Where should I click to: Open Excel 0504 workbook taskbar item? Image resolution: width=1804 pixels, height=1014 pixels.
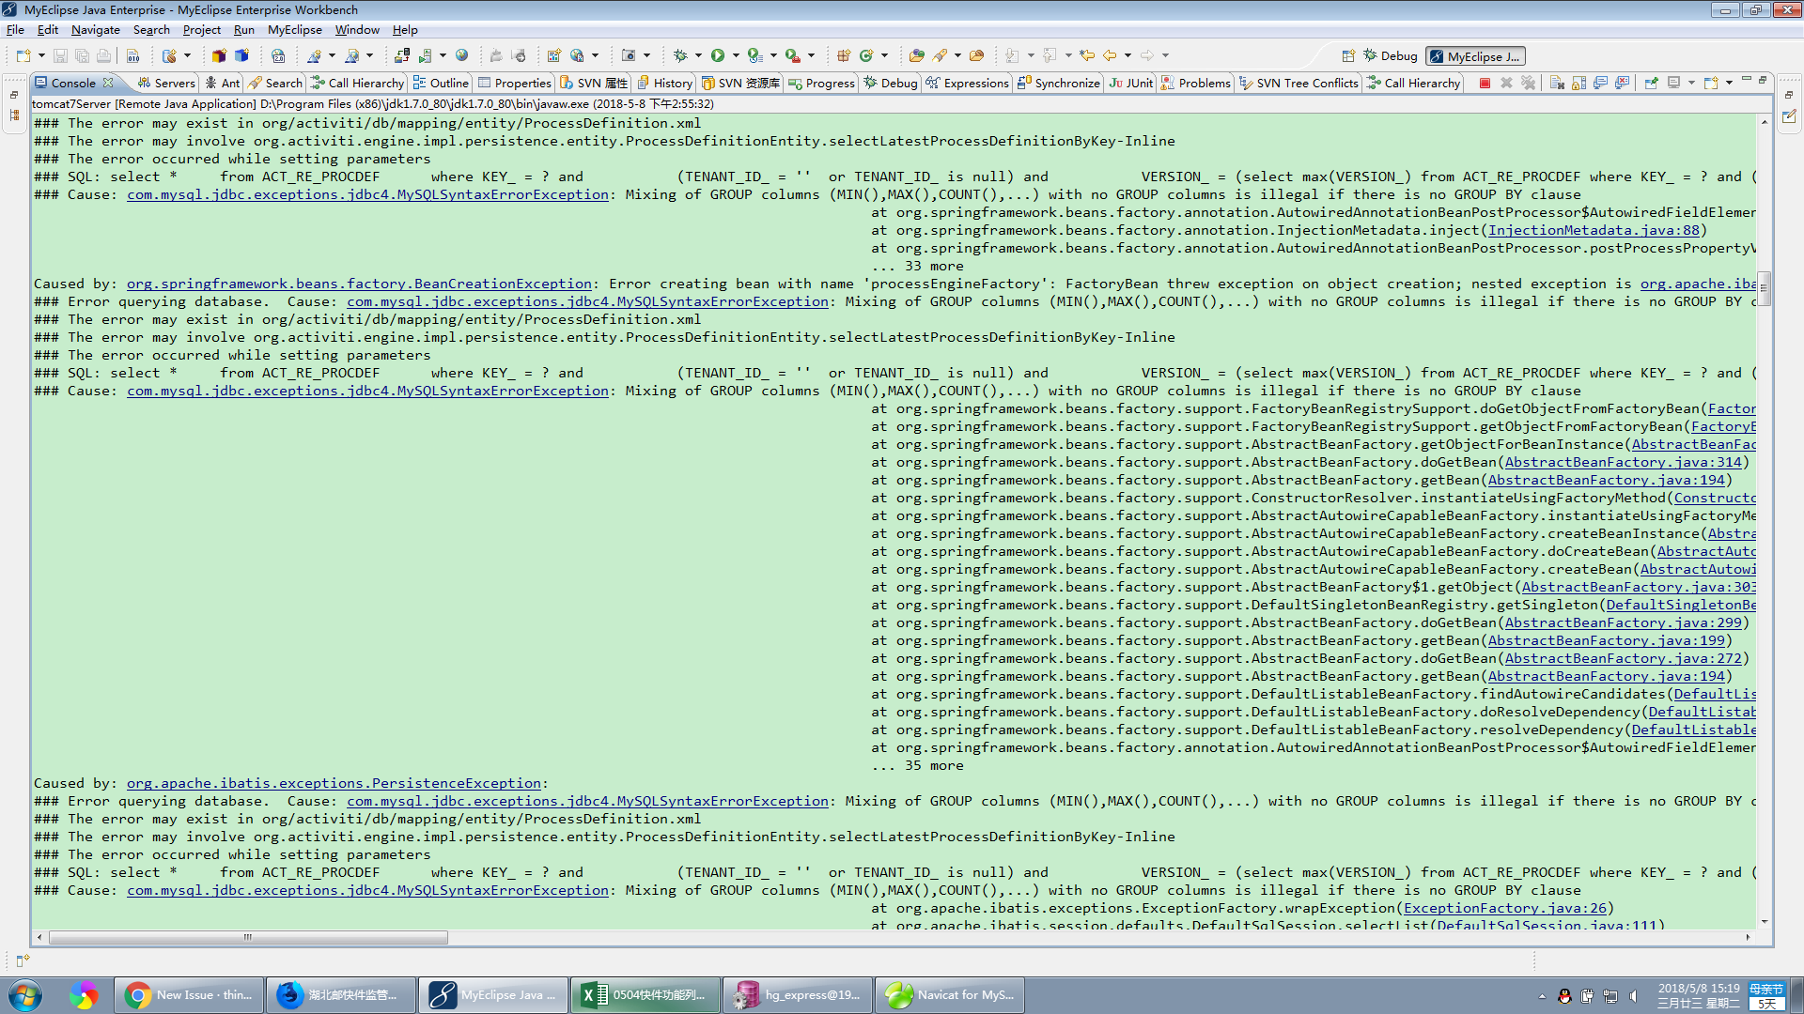645,995
